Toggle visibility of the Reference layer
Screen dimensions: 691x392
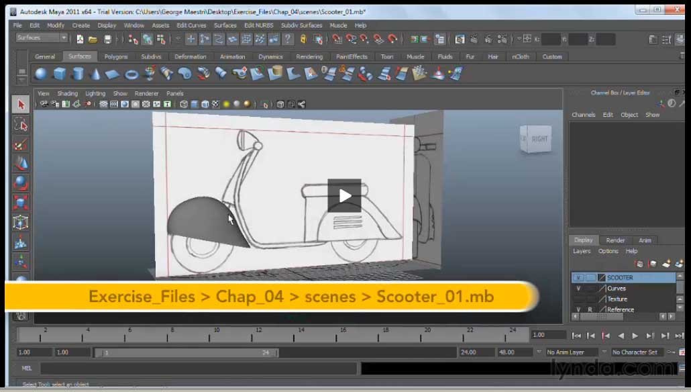pos(578,309)
